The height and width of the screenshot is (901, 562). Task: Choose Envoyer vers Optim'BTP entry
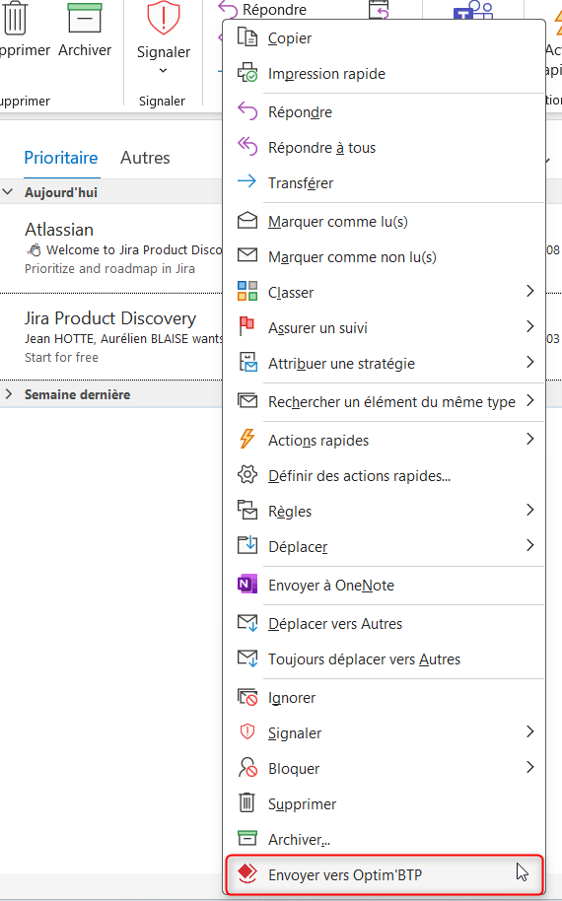(384, 874)
